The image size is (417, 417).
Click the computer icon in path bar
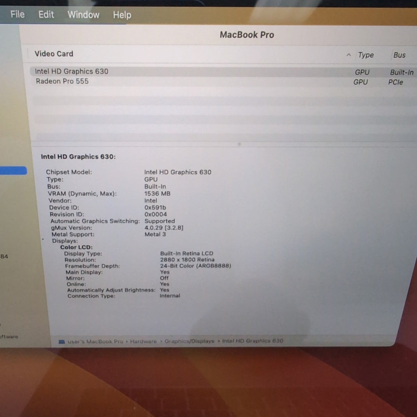tap(62, 342)
